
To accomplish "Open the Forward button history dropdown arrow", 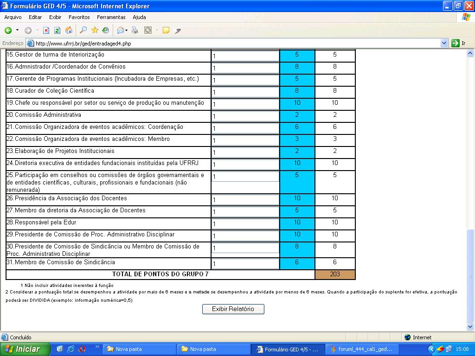I will (37, 30).
